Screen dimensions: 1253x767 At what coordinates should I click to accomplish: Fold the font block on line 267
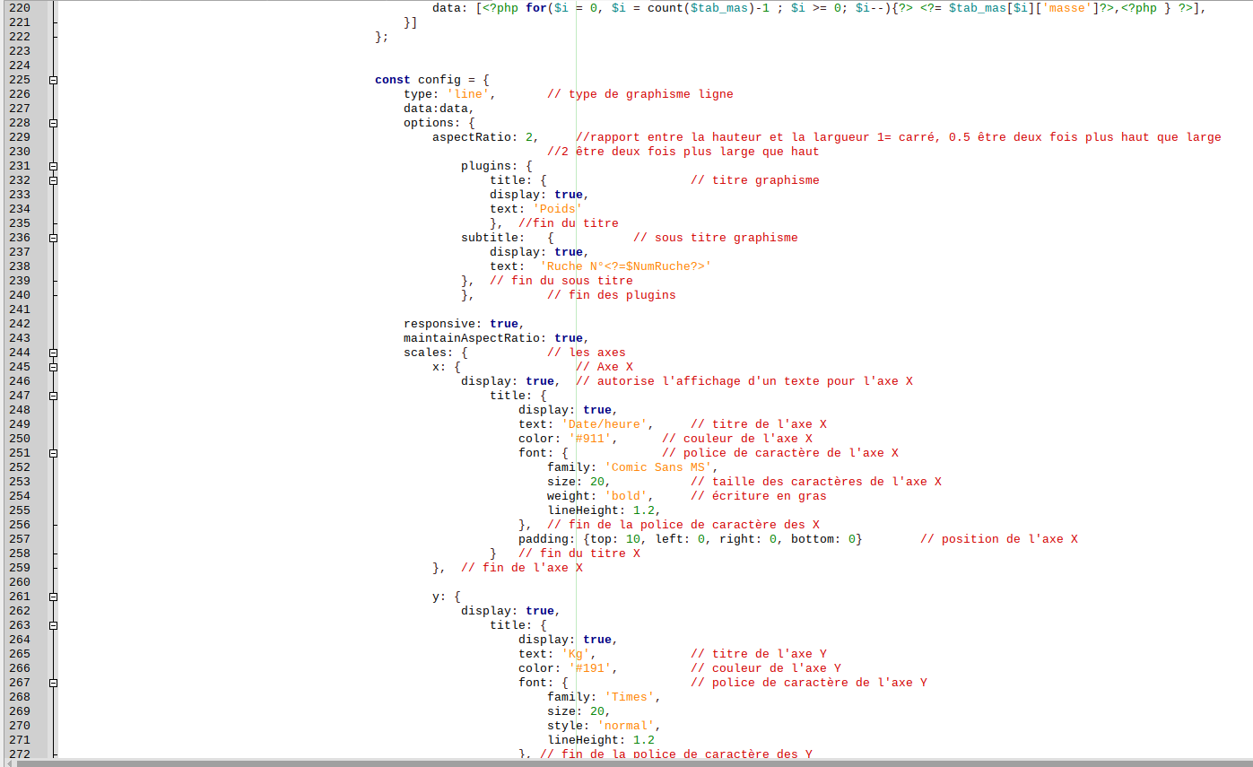tap(53, 683)
